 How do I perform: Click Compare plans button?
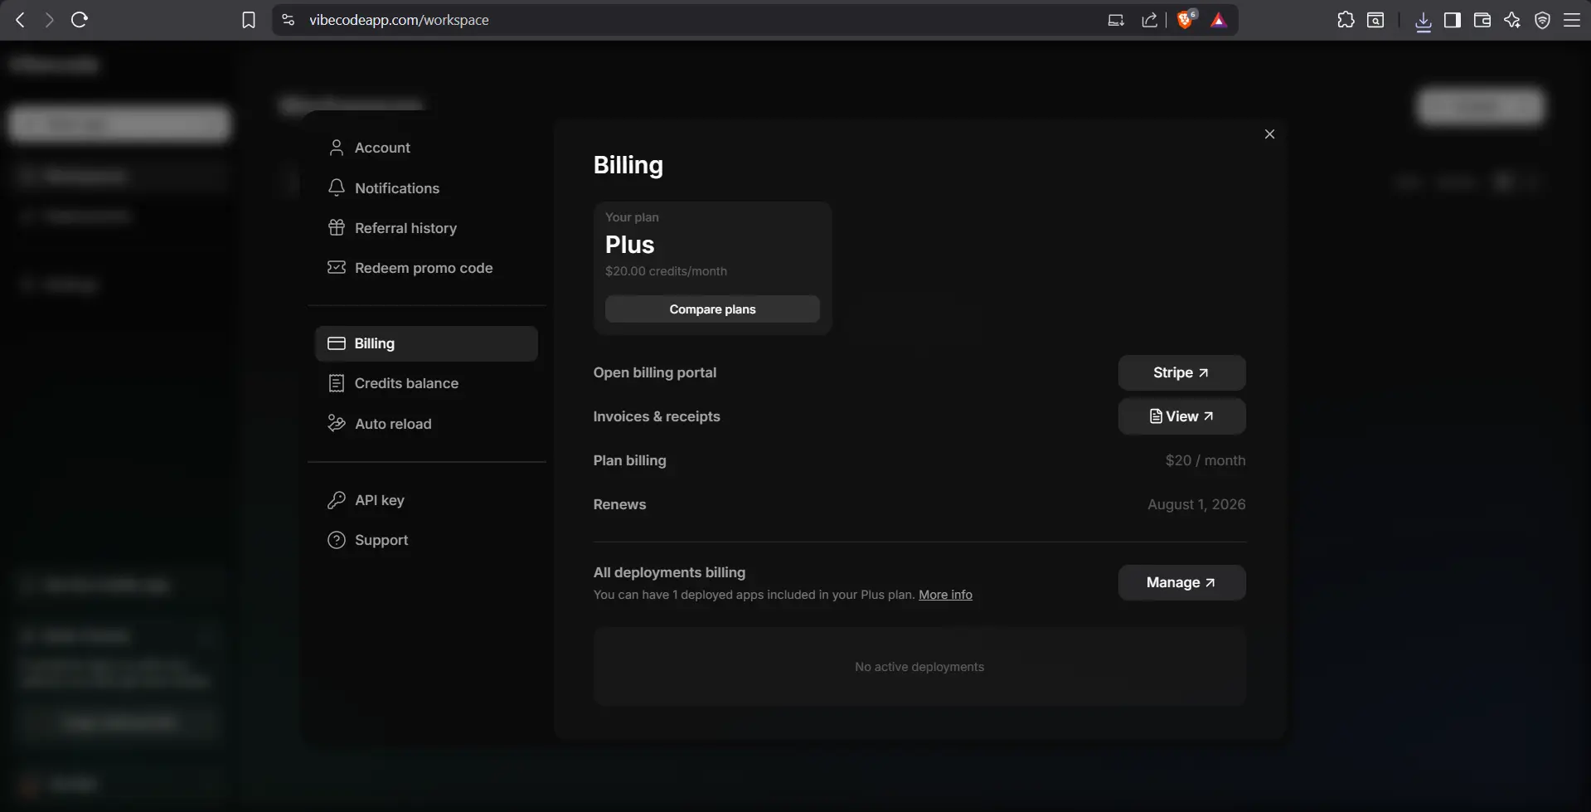click(712, 309)
